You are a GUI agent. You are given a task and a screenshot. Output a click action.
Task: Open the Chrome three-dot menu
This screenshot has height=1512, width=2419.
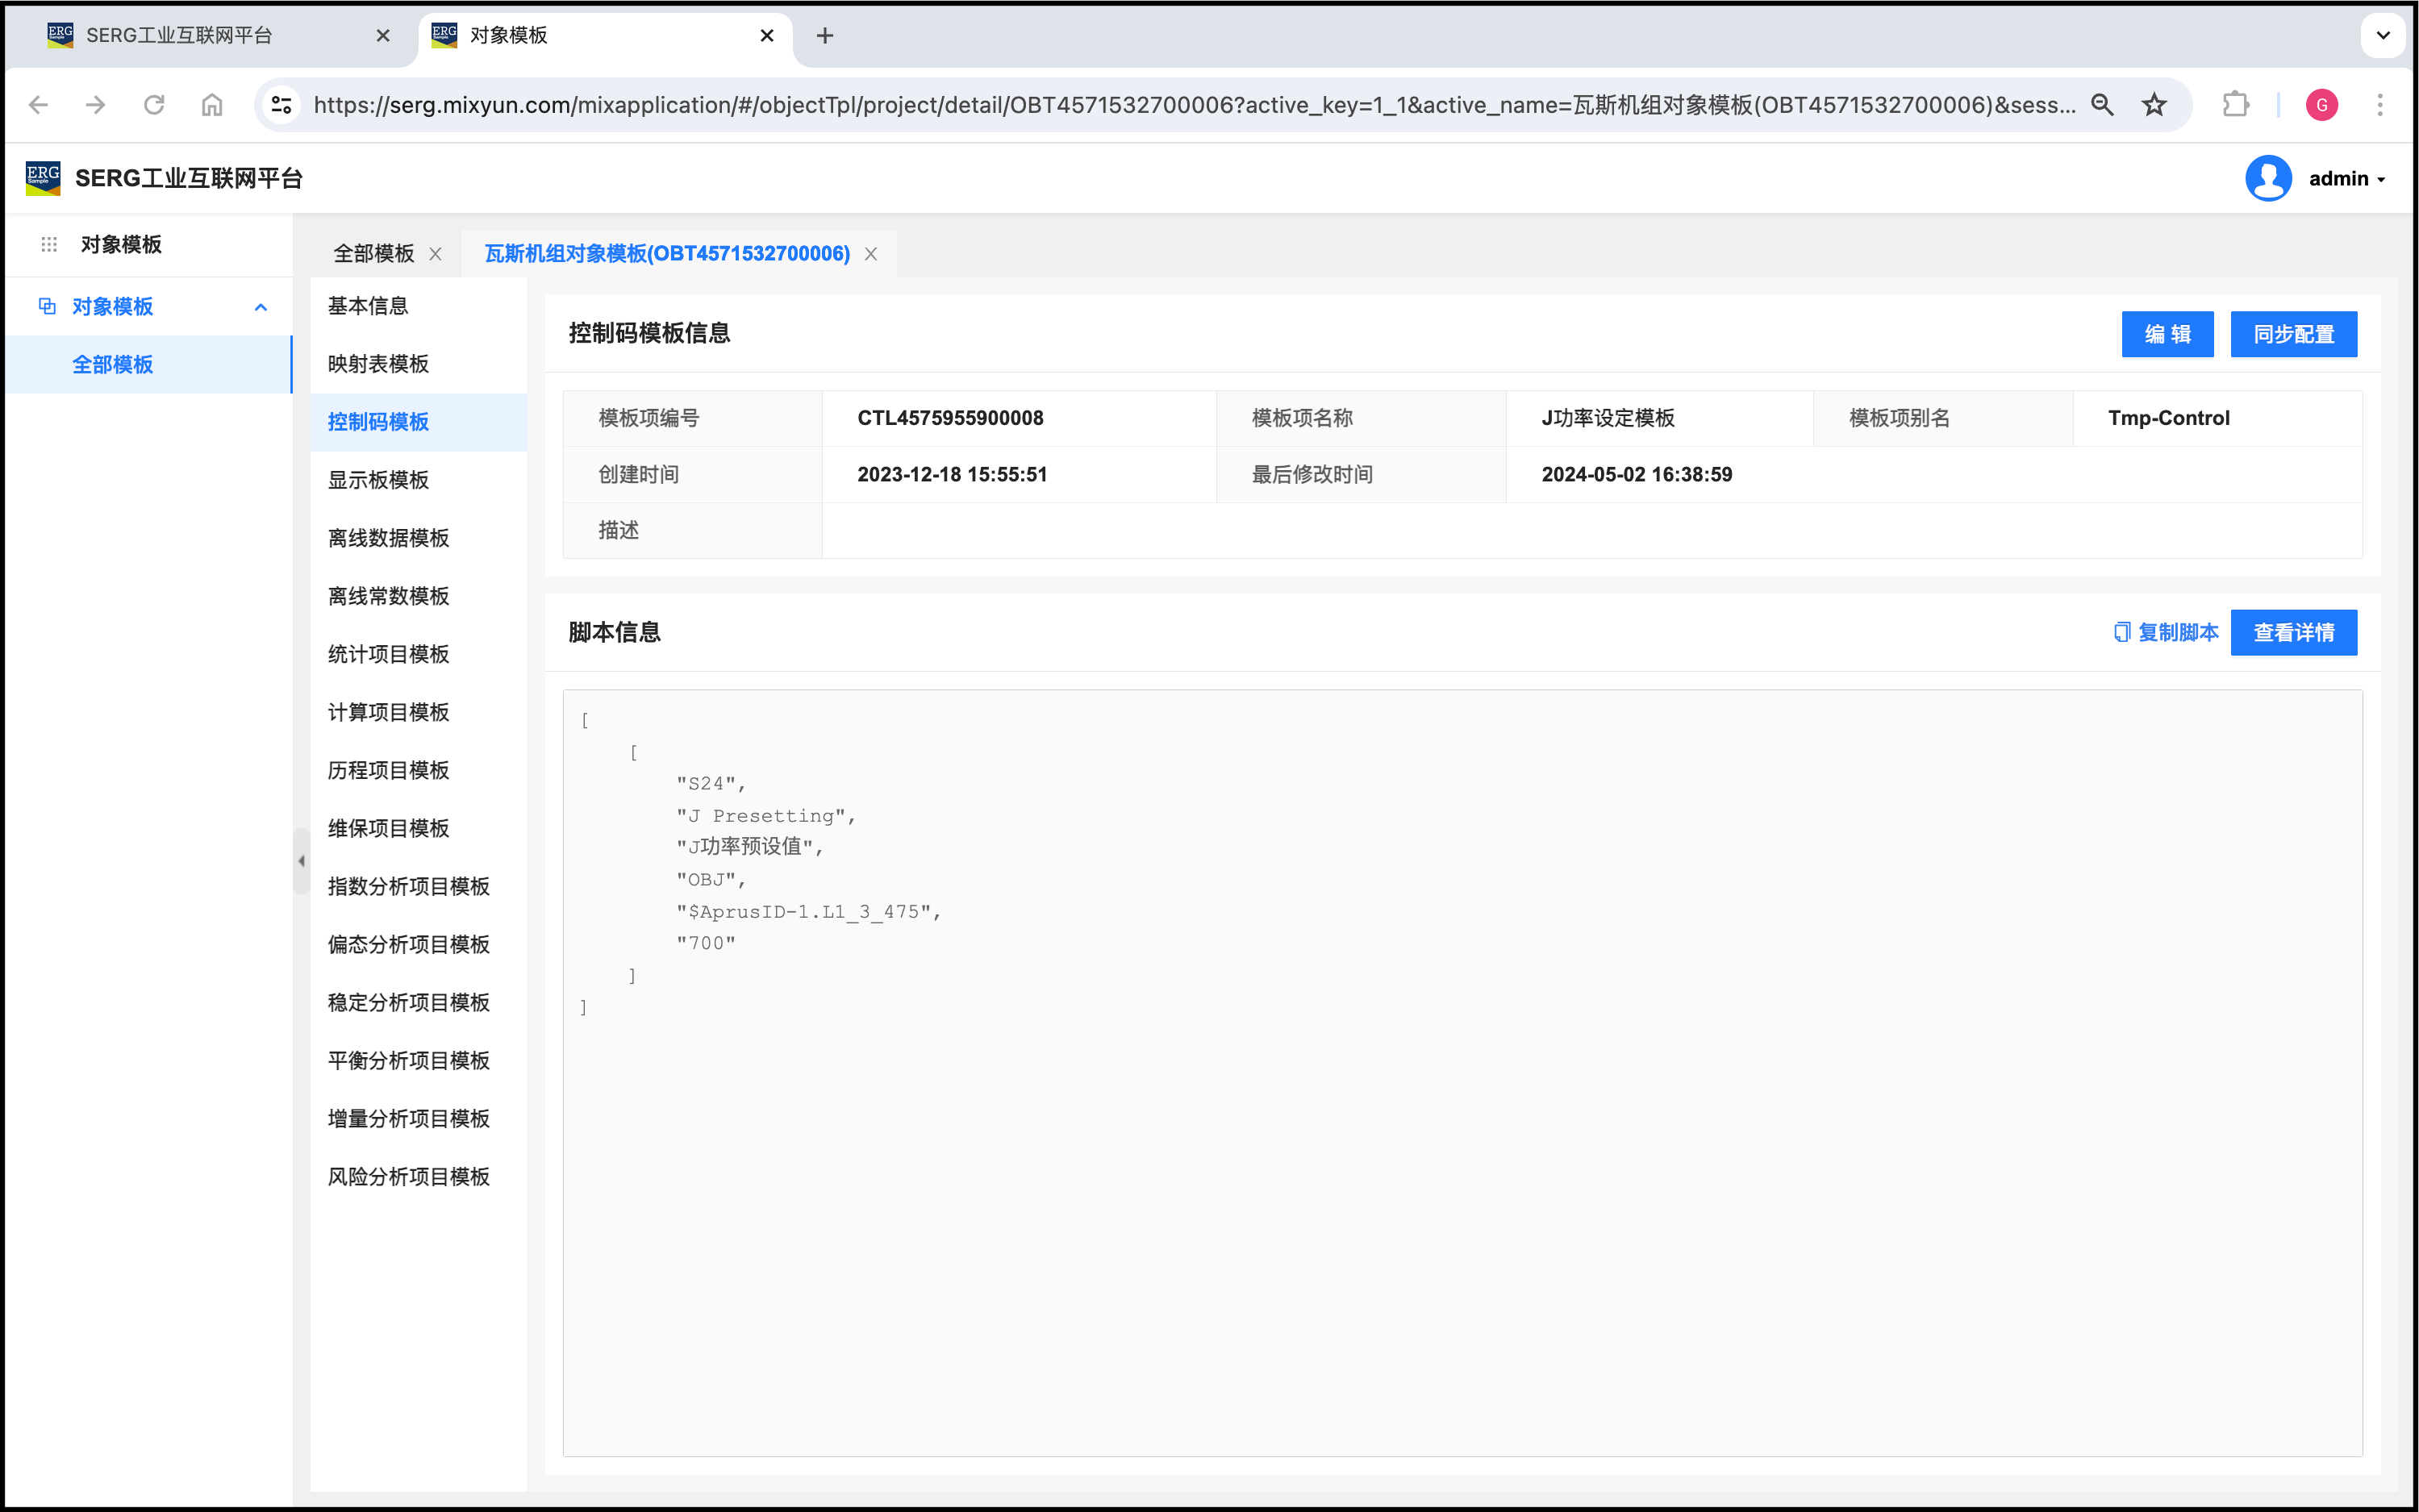coord(2380,105)
